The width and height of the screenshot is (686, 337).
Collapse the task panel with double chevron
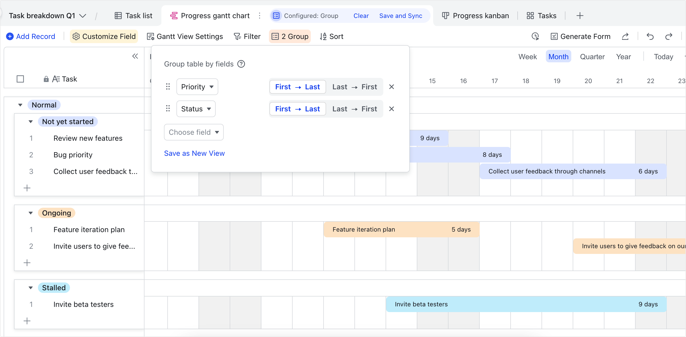click(x=135, y=56)
